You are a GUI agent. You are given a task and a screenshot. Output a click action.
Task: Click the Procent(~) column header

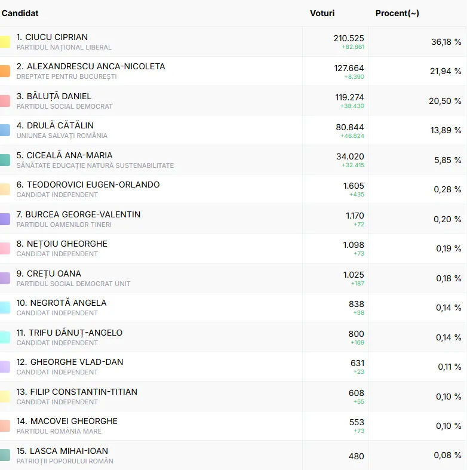pos(397,13)
